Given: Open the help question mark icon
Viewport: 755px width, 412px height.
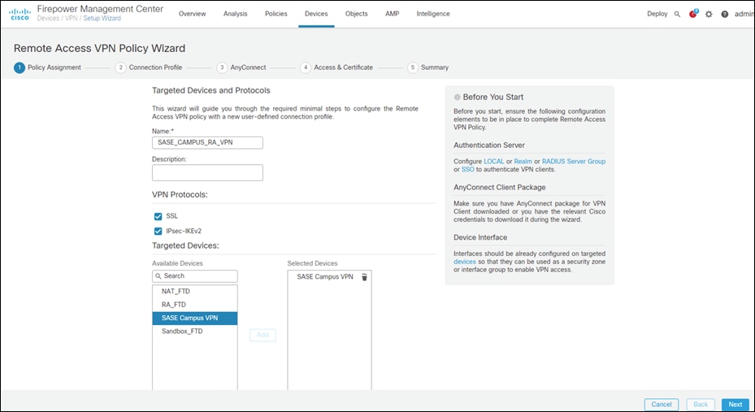Looking at the screenshot, I should pos(725,15).
